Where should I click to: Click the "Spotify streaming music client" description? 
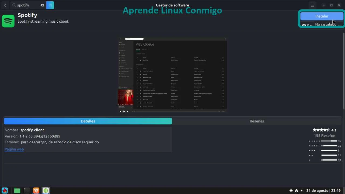click(x=43, y=21)
